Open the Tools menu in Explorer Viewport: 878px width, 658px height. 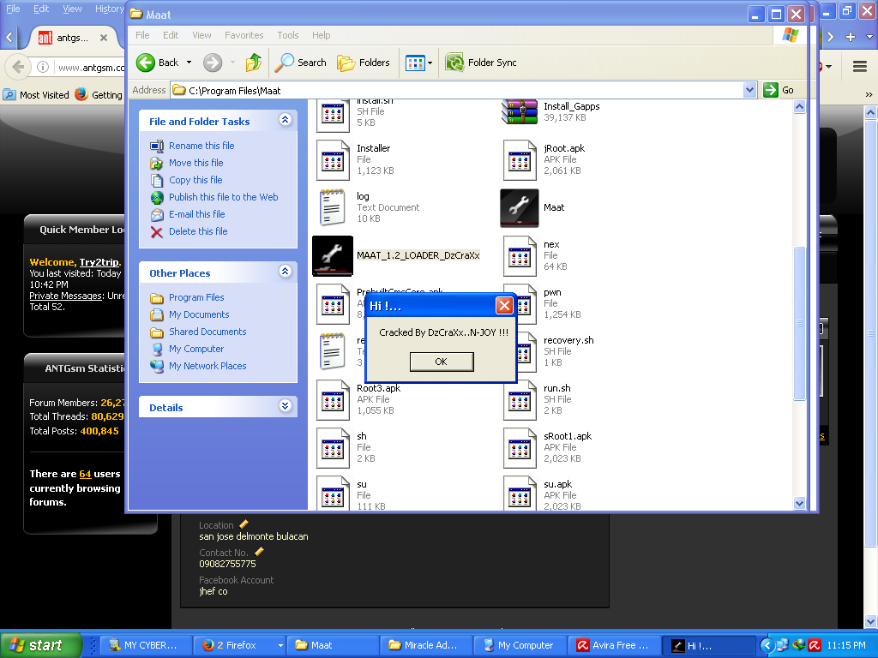[x=287, y=35]
